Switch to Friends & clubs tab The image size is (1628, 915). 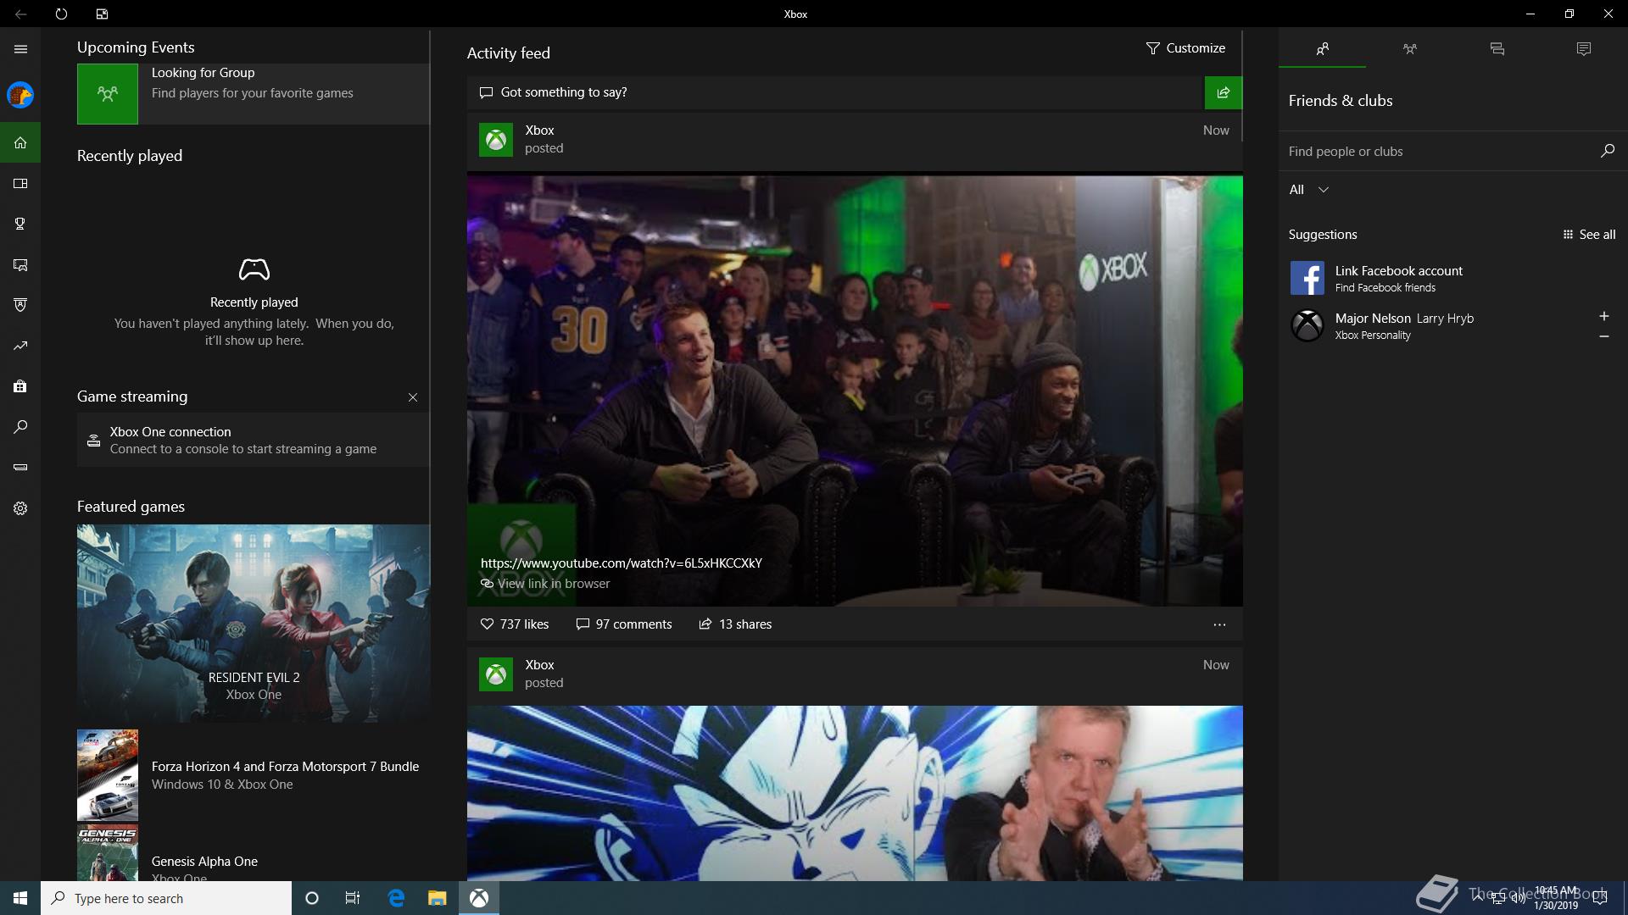click(1322, 49)
